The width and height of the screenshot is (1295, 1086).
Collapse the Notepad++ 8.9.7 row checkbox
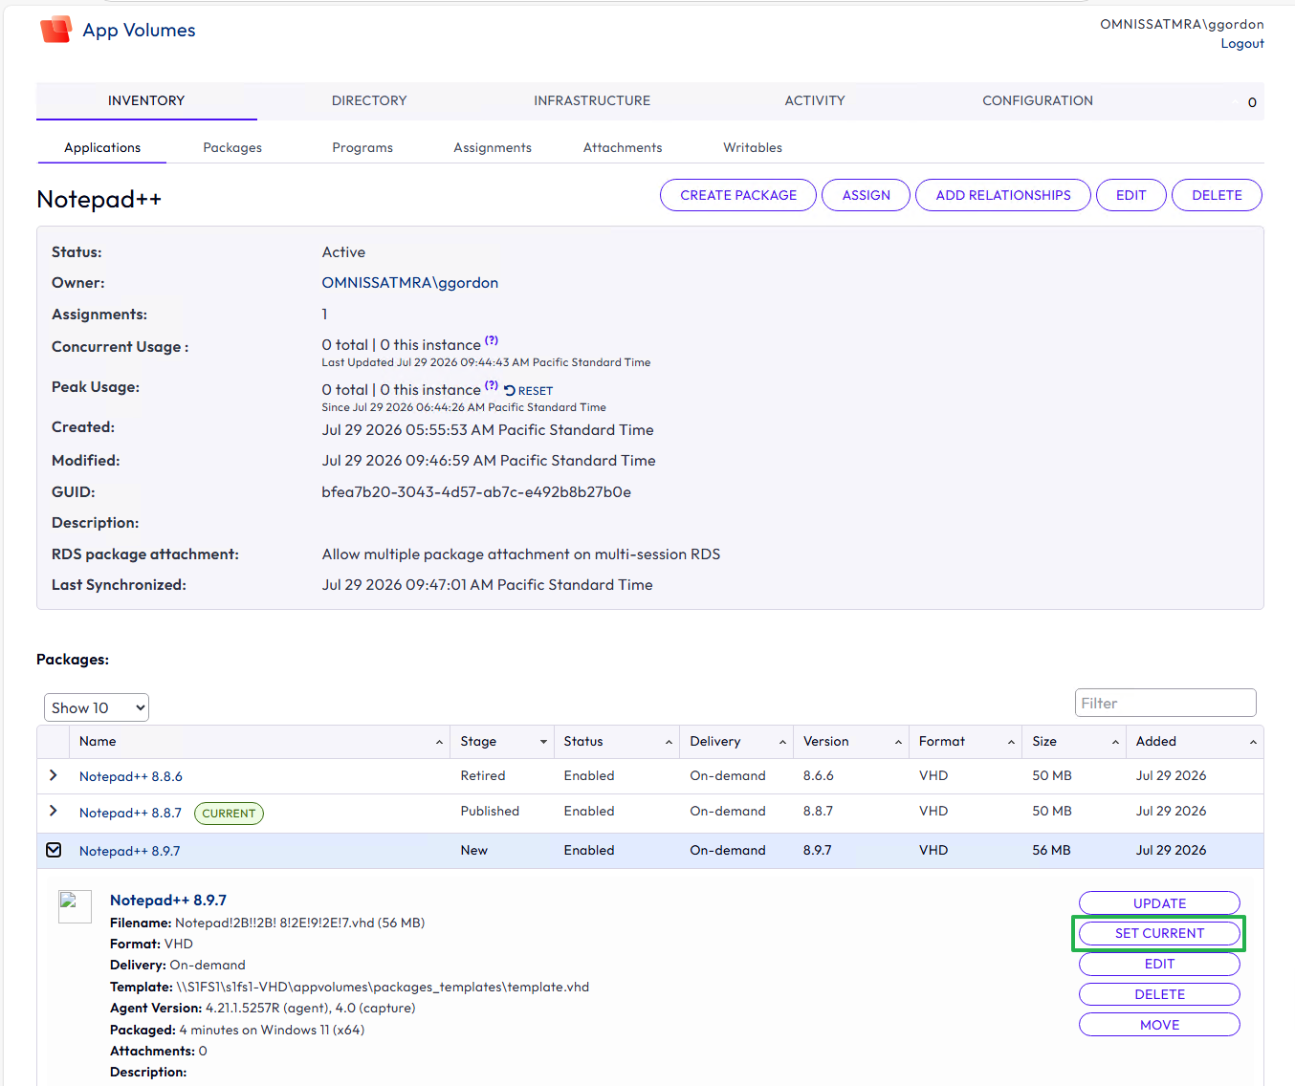[x=54, y=850]
